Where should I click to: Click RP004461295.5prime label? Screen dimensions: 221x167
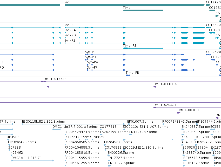coord(82,163)
